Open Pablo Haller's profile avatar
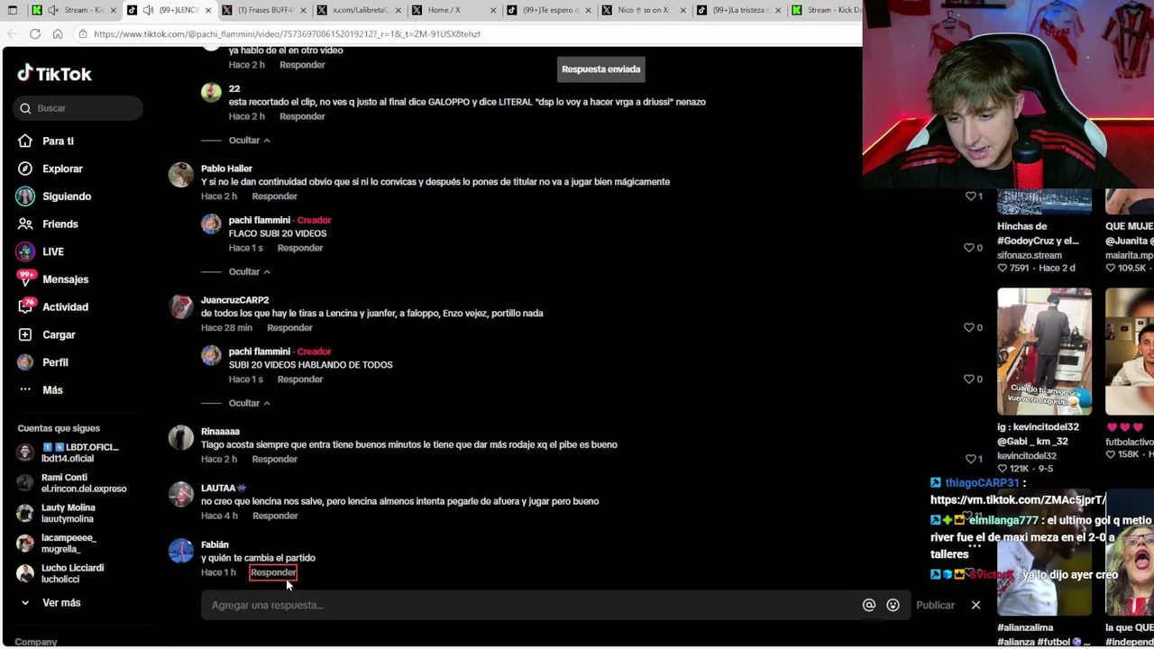The height and width of the screenshot is (649, 1154). (180, 175)
